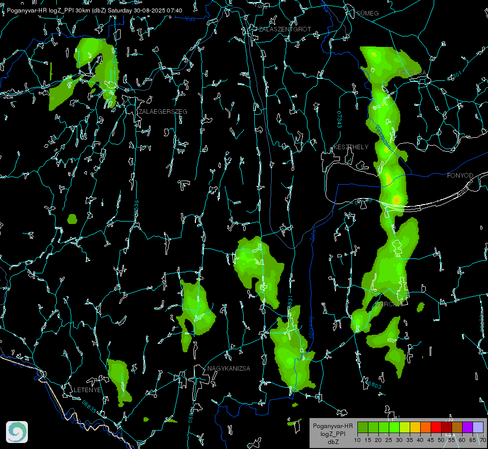Click the small round echo west of road 6536
Screen dimensions: 488x449
click(72, 219)
